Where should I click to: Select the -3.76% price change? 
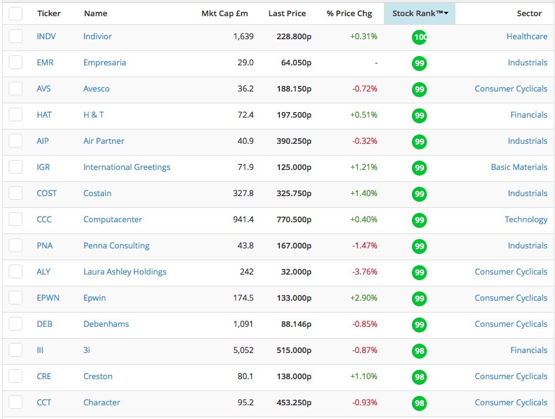tap(365, 272)
